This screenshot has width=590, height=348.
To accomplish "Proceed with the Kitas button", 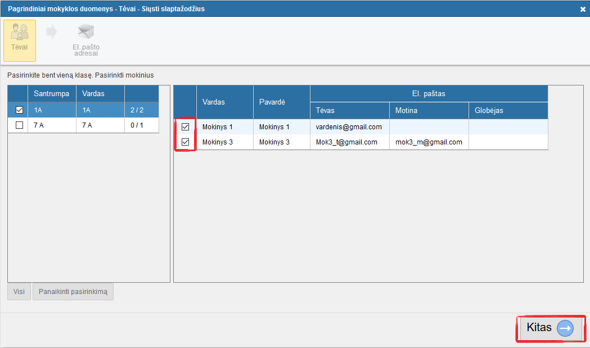I will [x=551, y=328].
